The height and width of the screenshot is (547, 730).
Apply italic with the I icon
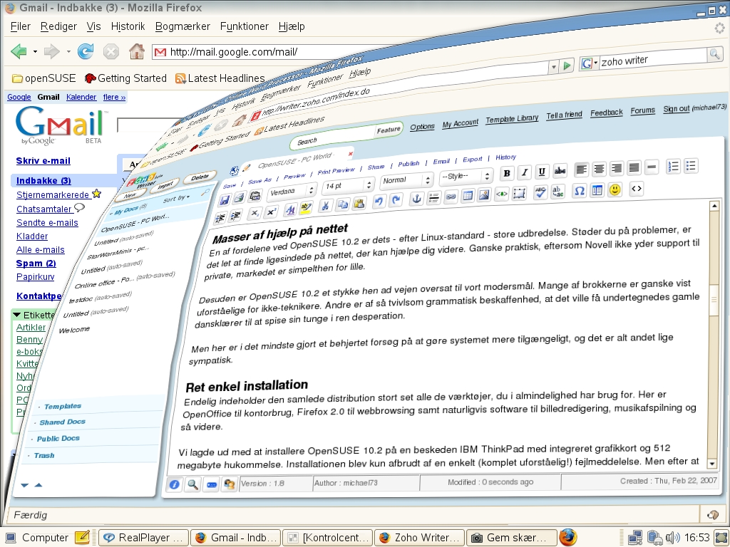point(525,172)
